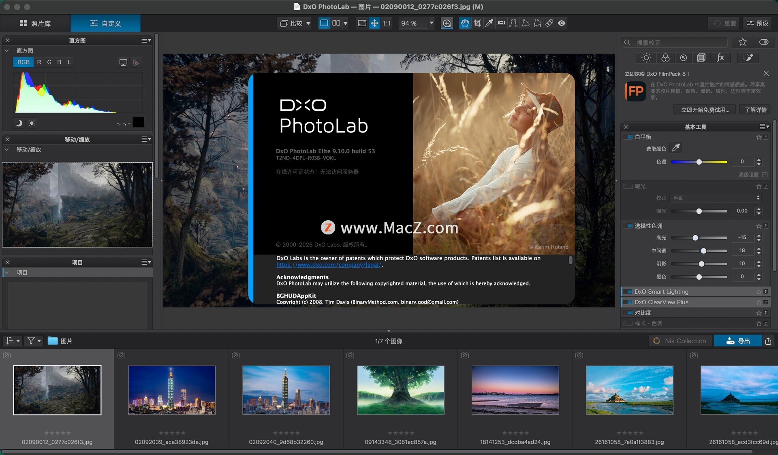778x455 pixels.
Task: Toggle the red-eye preview eye icon
Action: point(562,23)
